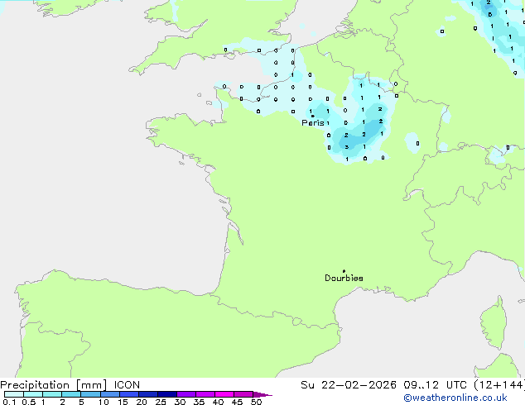525x405 pixels.
Task: Click the 'Precipitation [mm]' title text
Action: [54, 385]
